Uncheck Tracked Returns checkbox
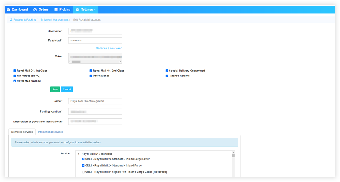The height and width of the screenshot is (182, 340). (167, 76)
